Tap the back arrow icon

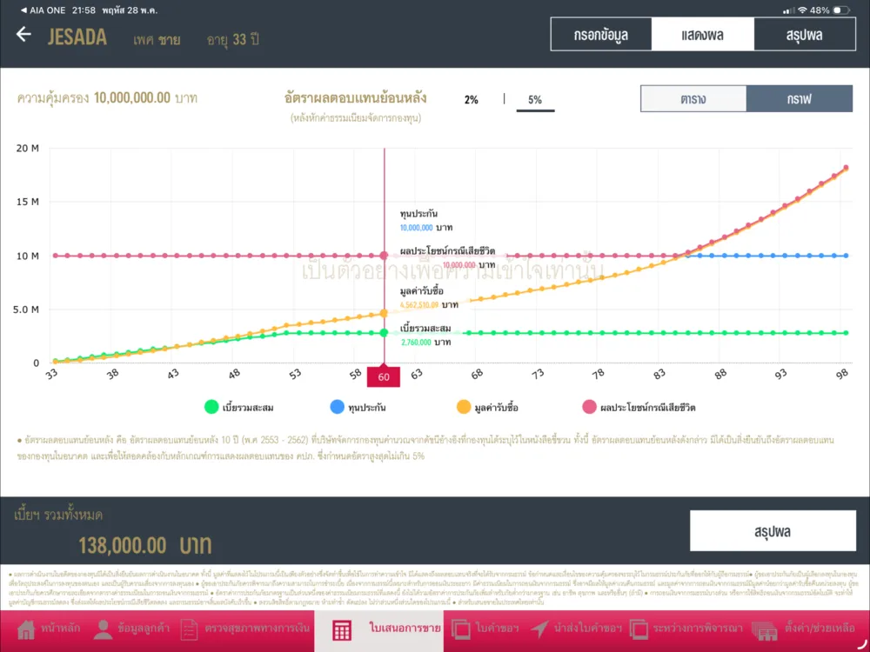[x=23, y=35]
